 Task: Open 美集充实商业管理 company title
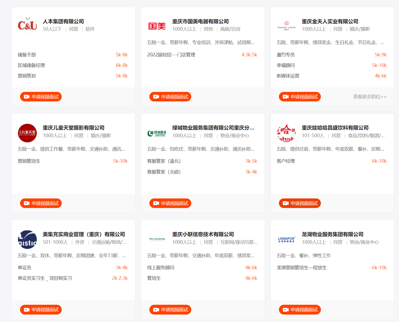[x=84, y=234]
